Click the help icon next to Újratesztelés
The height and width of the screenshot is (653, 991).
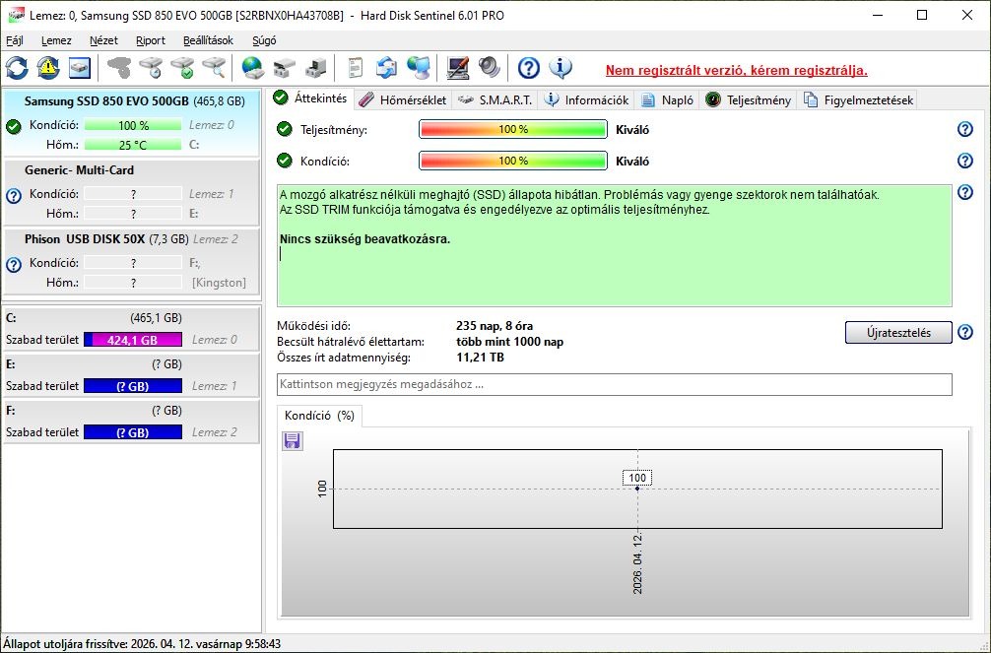pos(965,332)
